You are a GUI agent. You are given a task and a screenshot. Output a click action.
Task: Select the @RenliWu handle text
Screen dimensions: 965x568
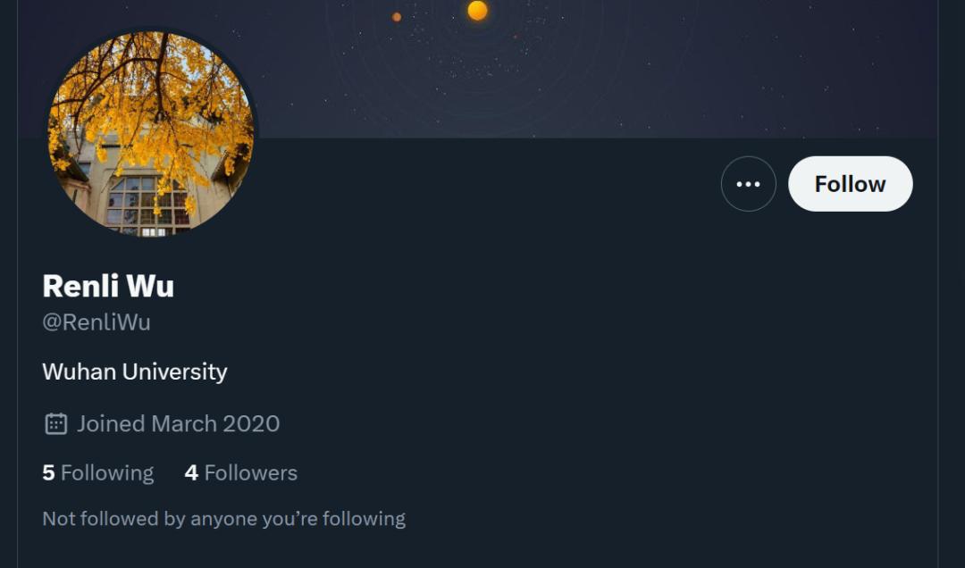tap(96, 322)
